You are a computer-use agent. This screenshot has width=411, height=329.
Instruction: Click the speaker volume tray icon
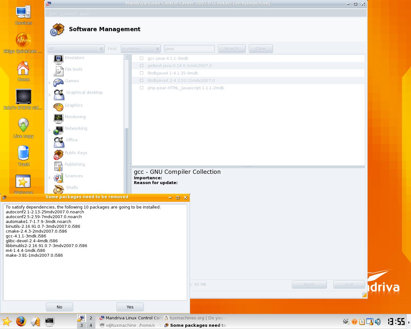tap(378, 321)
